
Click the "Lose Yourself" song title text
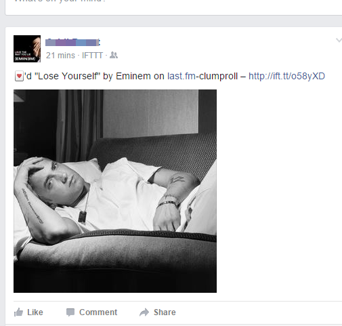(x=67, y=76)
